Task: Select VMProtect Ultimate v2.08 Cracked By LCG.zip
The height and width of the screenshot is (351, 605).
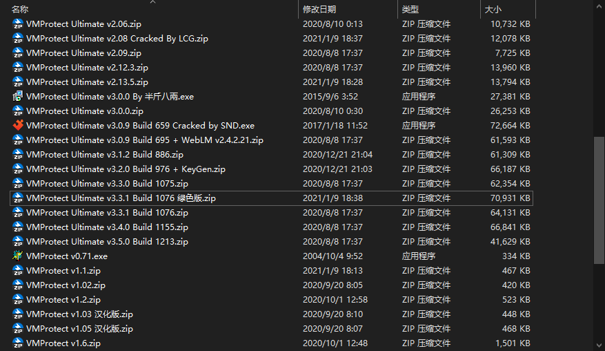Action: [117, 39]
